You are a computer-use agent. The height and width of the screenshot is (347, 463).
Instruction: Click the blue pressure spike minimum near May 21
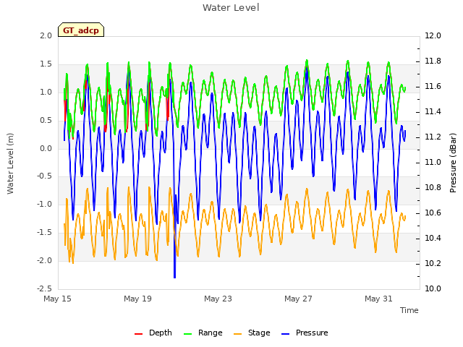tap(174, 277)
